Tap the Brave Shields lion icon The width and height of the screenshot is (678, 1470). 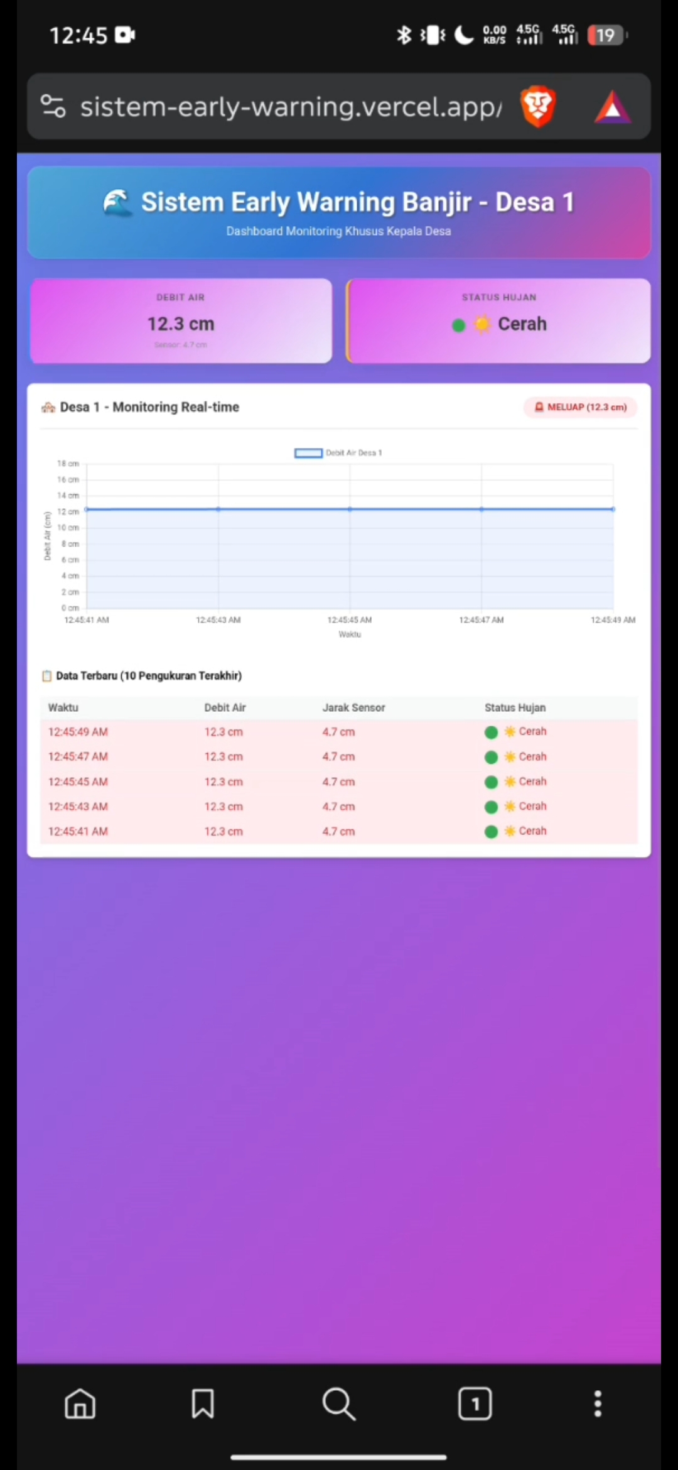(x=538, y=107)
